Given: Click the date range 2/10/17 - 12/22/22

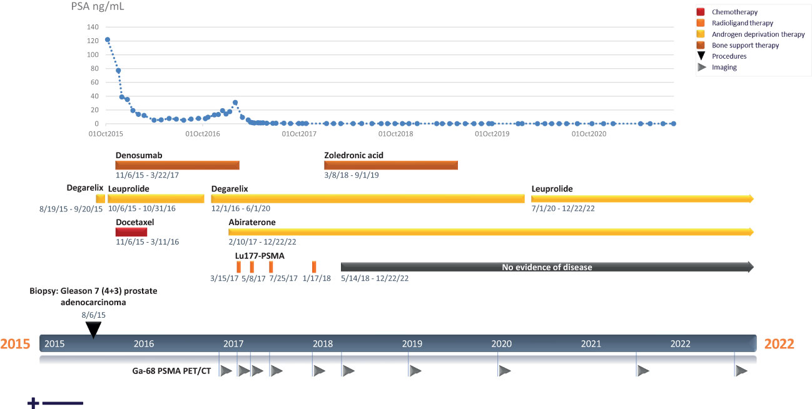Looking at the screenshot, I should coord(263,242).
